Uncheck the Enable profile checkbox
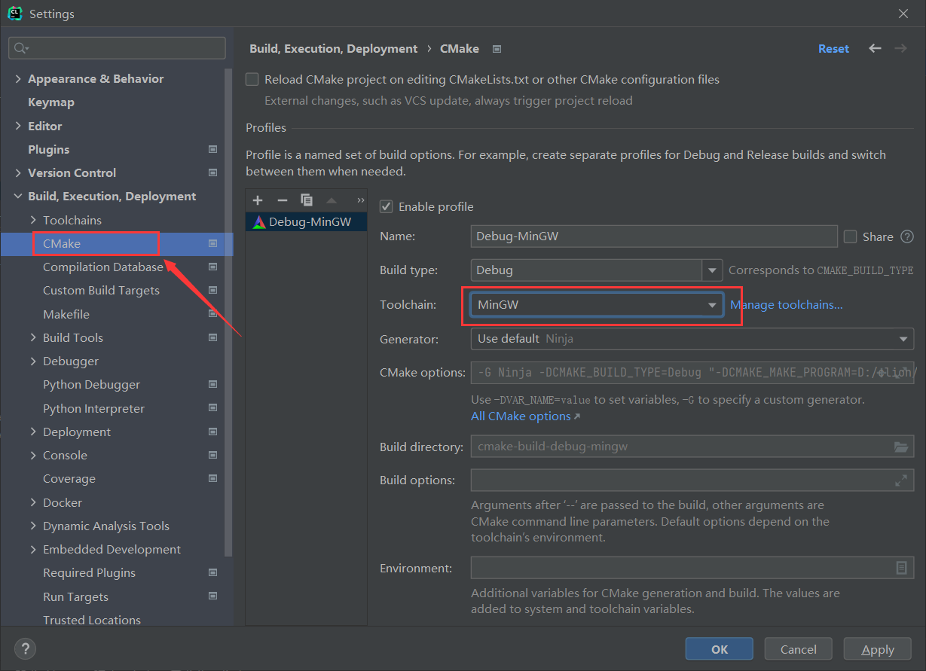The width and height of the screenshot is (926, 671). pos(386,206)
